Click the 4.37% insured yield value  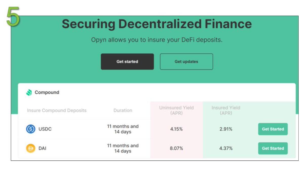coord(226,148)
